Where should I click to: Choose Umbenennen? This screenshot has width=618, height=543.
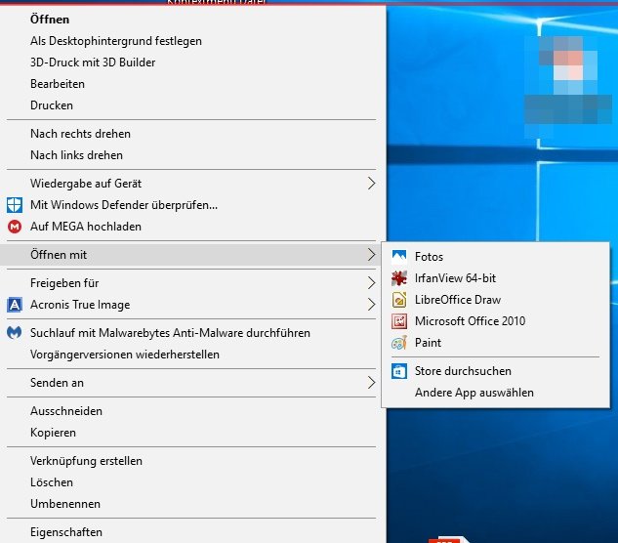[191, 504]
